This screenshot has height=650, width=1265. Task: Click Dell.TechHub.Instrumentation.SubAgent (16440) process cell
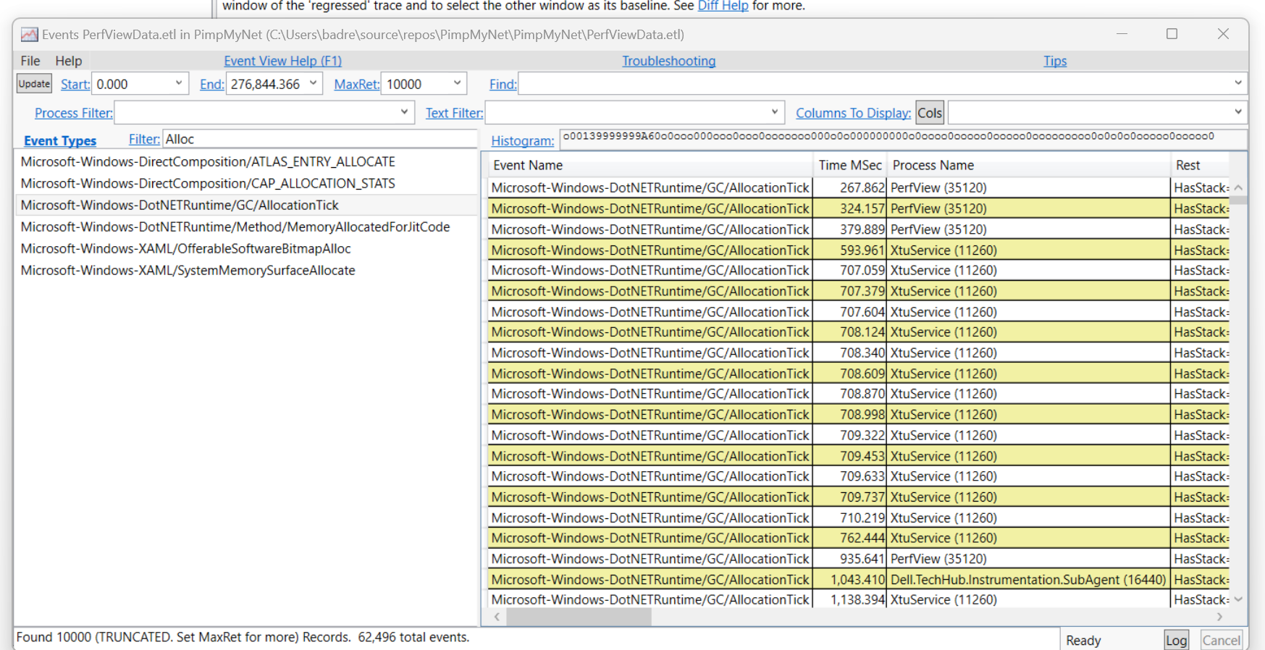click(1028, 580)
